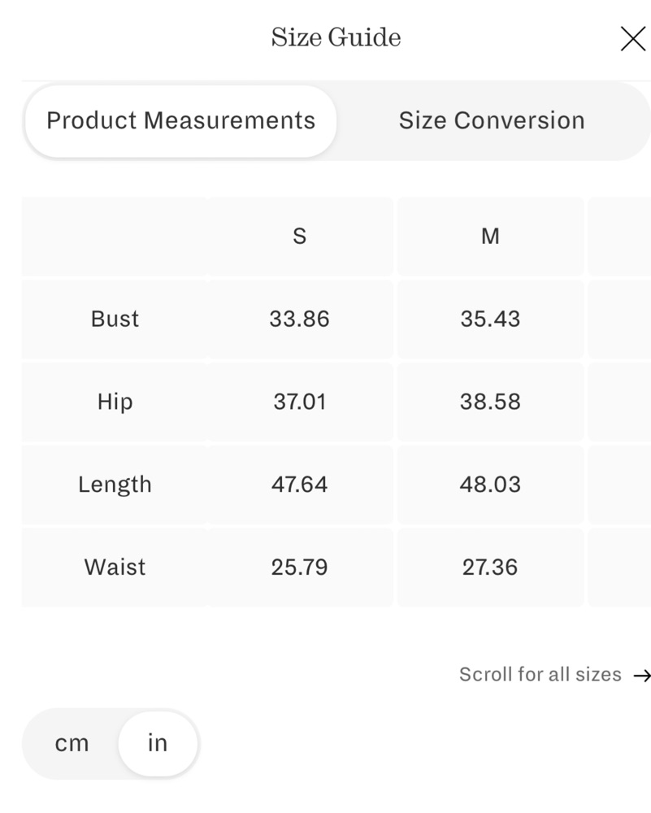Click the Scroll for all sizes text
651x813 pixels.
[540, 675]
